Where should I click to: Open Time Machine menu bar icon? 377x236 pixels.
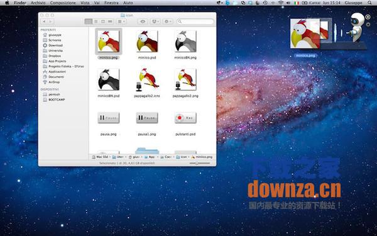click(x=265, y=3)
